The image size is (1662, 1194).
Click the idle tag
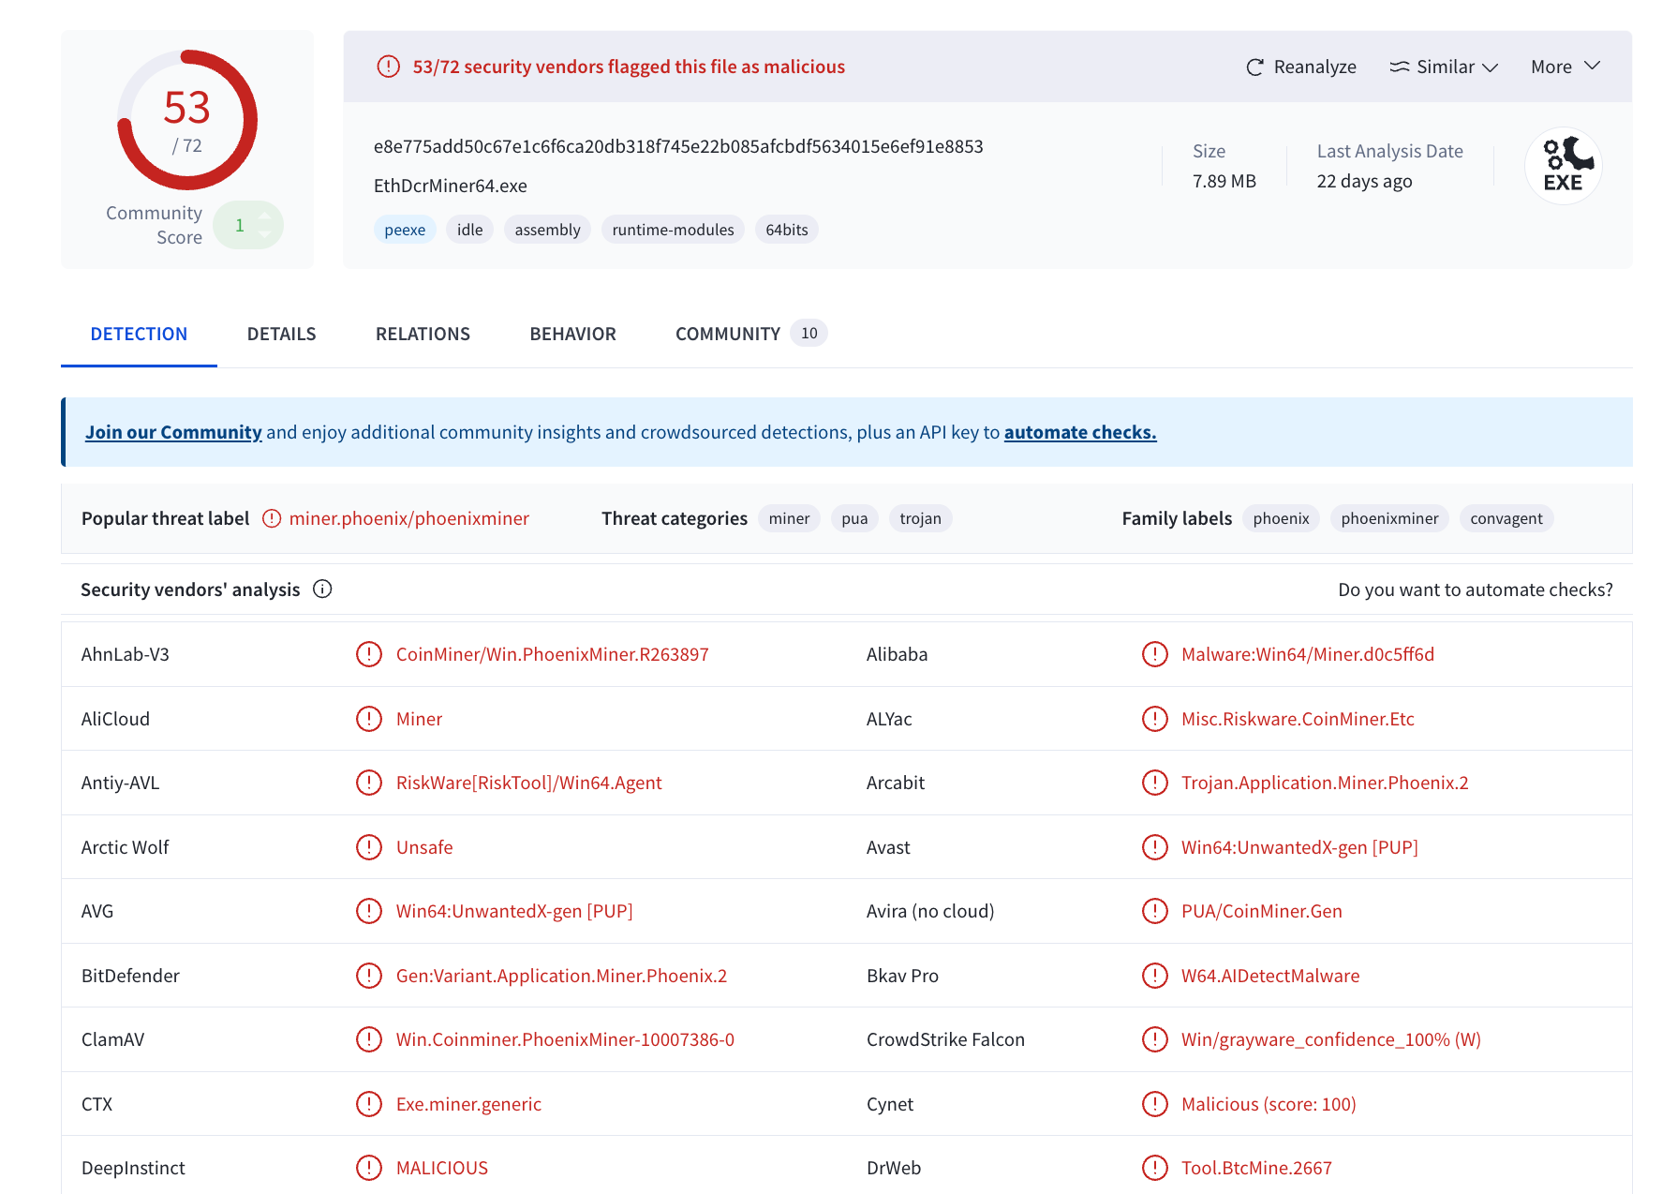(470, 230)
